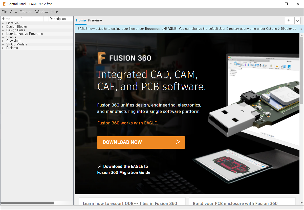Expand the Design Rules tree node
This screenshot has width=304, height=210.
coord(3,30)
